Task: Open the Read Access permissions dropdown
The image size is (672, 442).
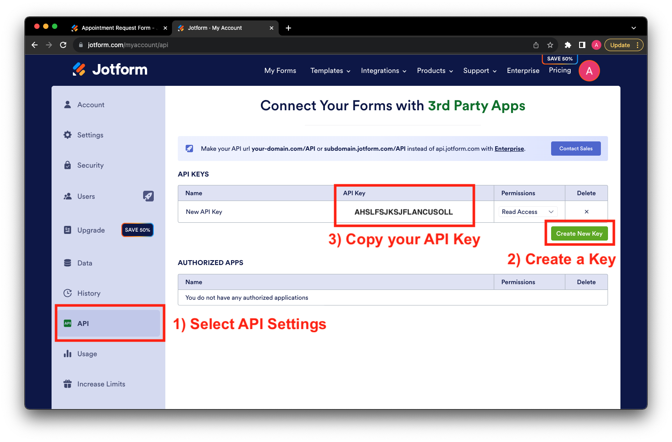Action: point(528,212)
